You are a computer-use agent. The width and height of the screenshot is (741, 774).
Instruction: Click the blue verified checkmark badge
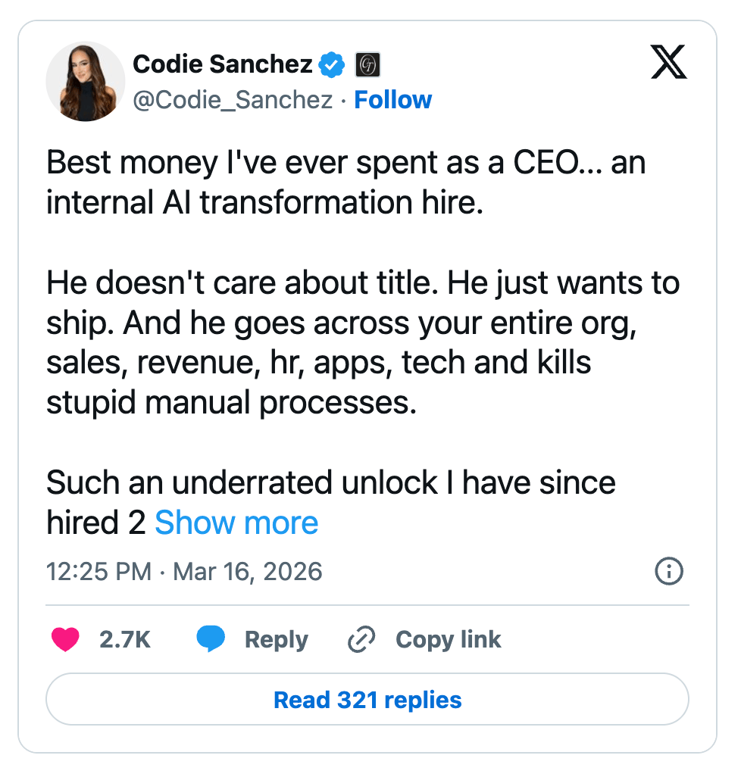pos(330,65)
